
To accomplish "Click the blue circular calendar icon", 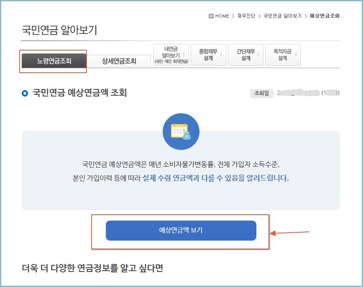I will (181, 131).
